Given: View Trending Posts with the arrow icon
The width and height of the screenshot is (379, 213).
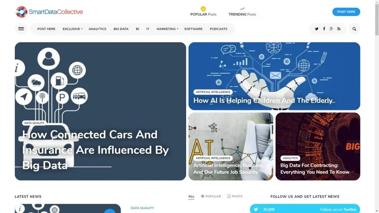Looking at the screenshot, I should point(242,11).
